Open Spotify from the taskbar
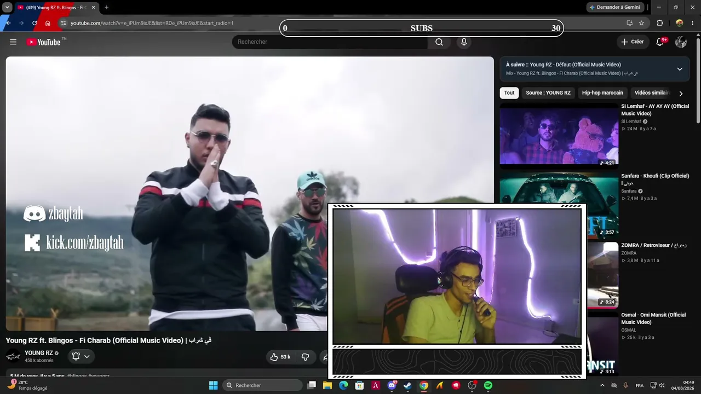701x394 pixels. point(488,386)
